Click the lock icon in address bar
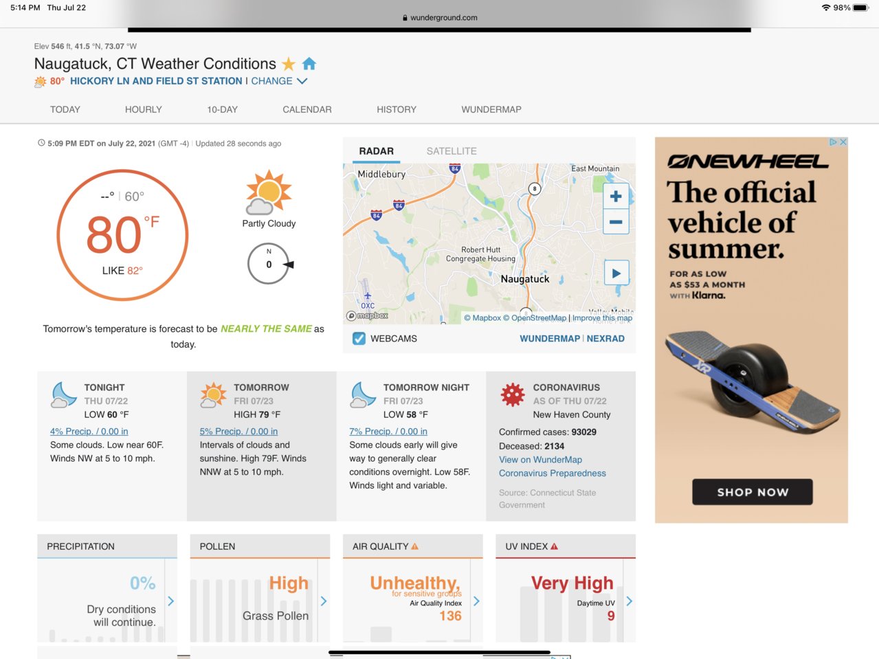 coord(405,18)
